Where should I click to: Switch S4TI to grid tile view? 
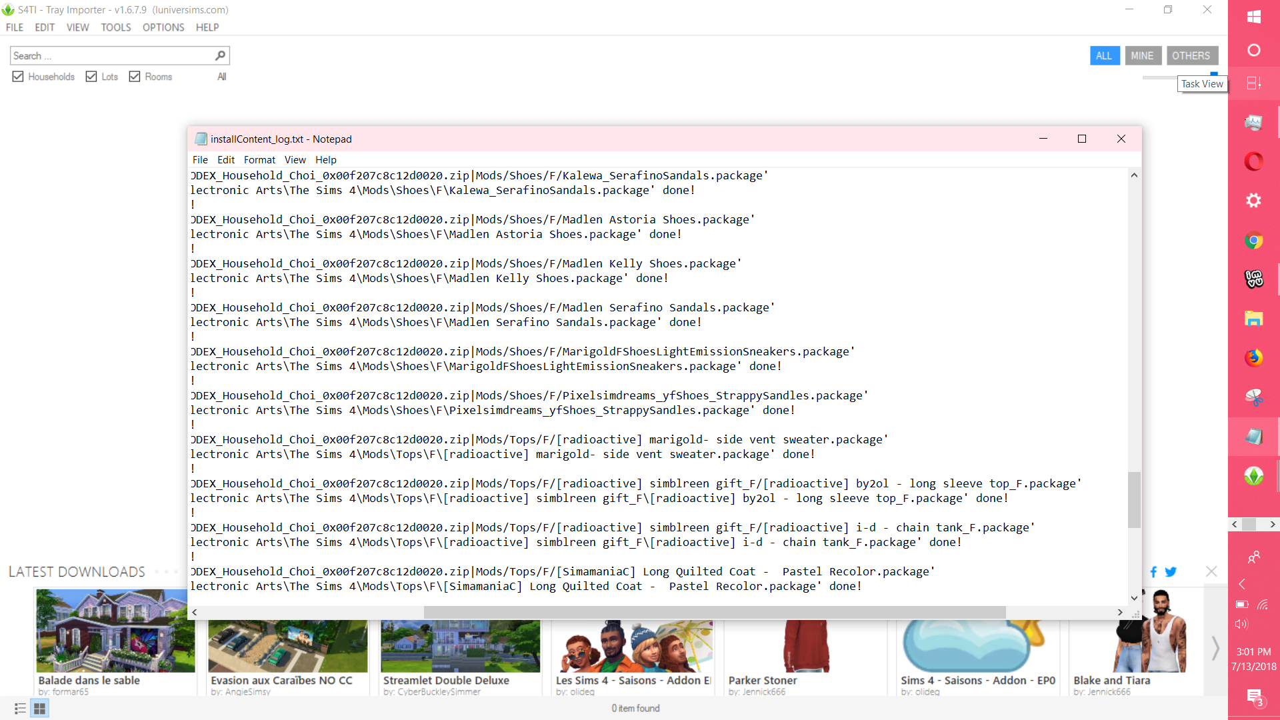tap(39, 709)
